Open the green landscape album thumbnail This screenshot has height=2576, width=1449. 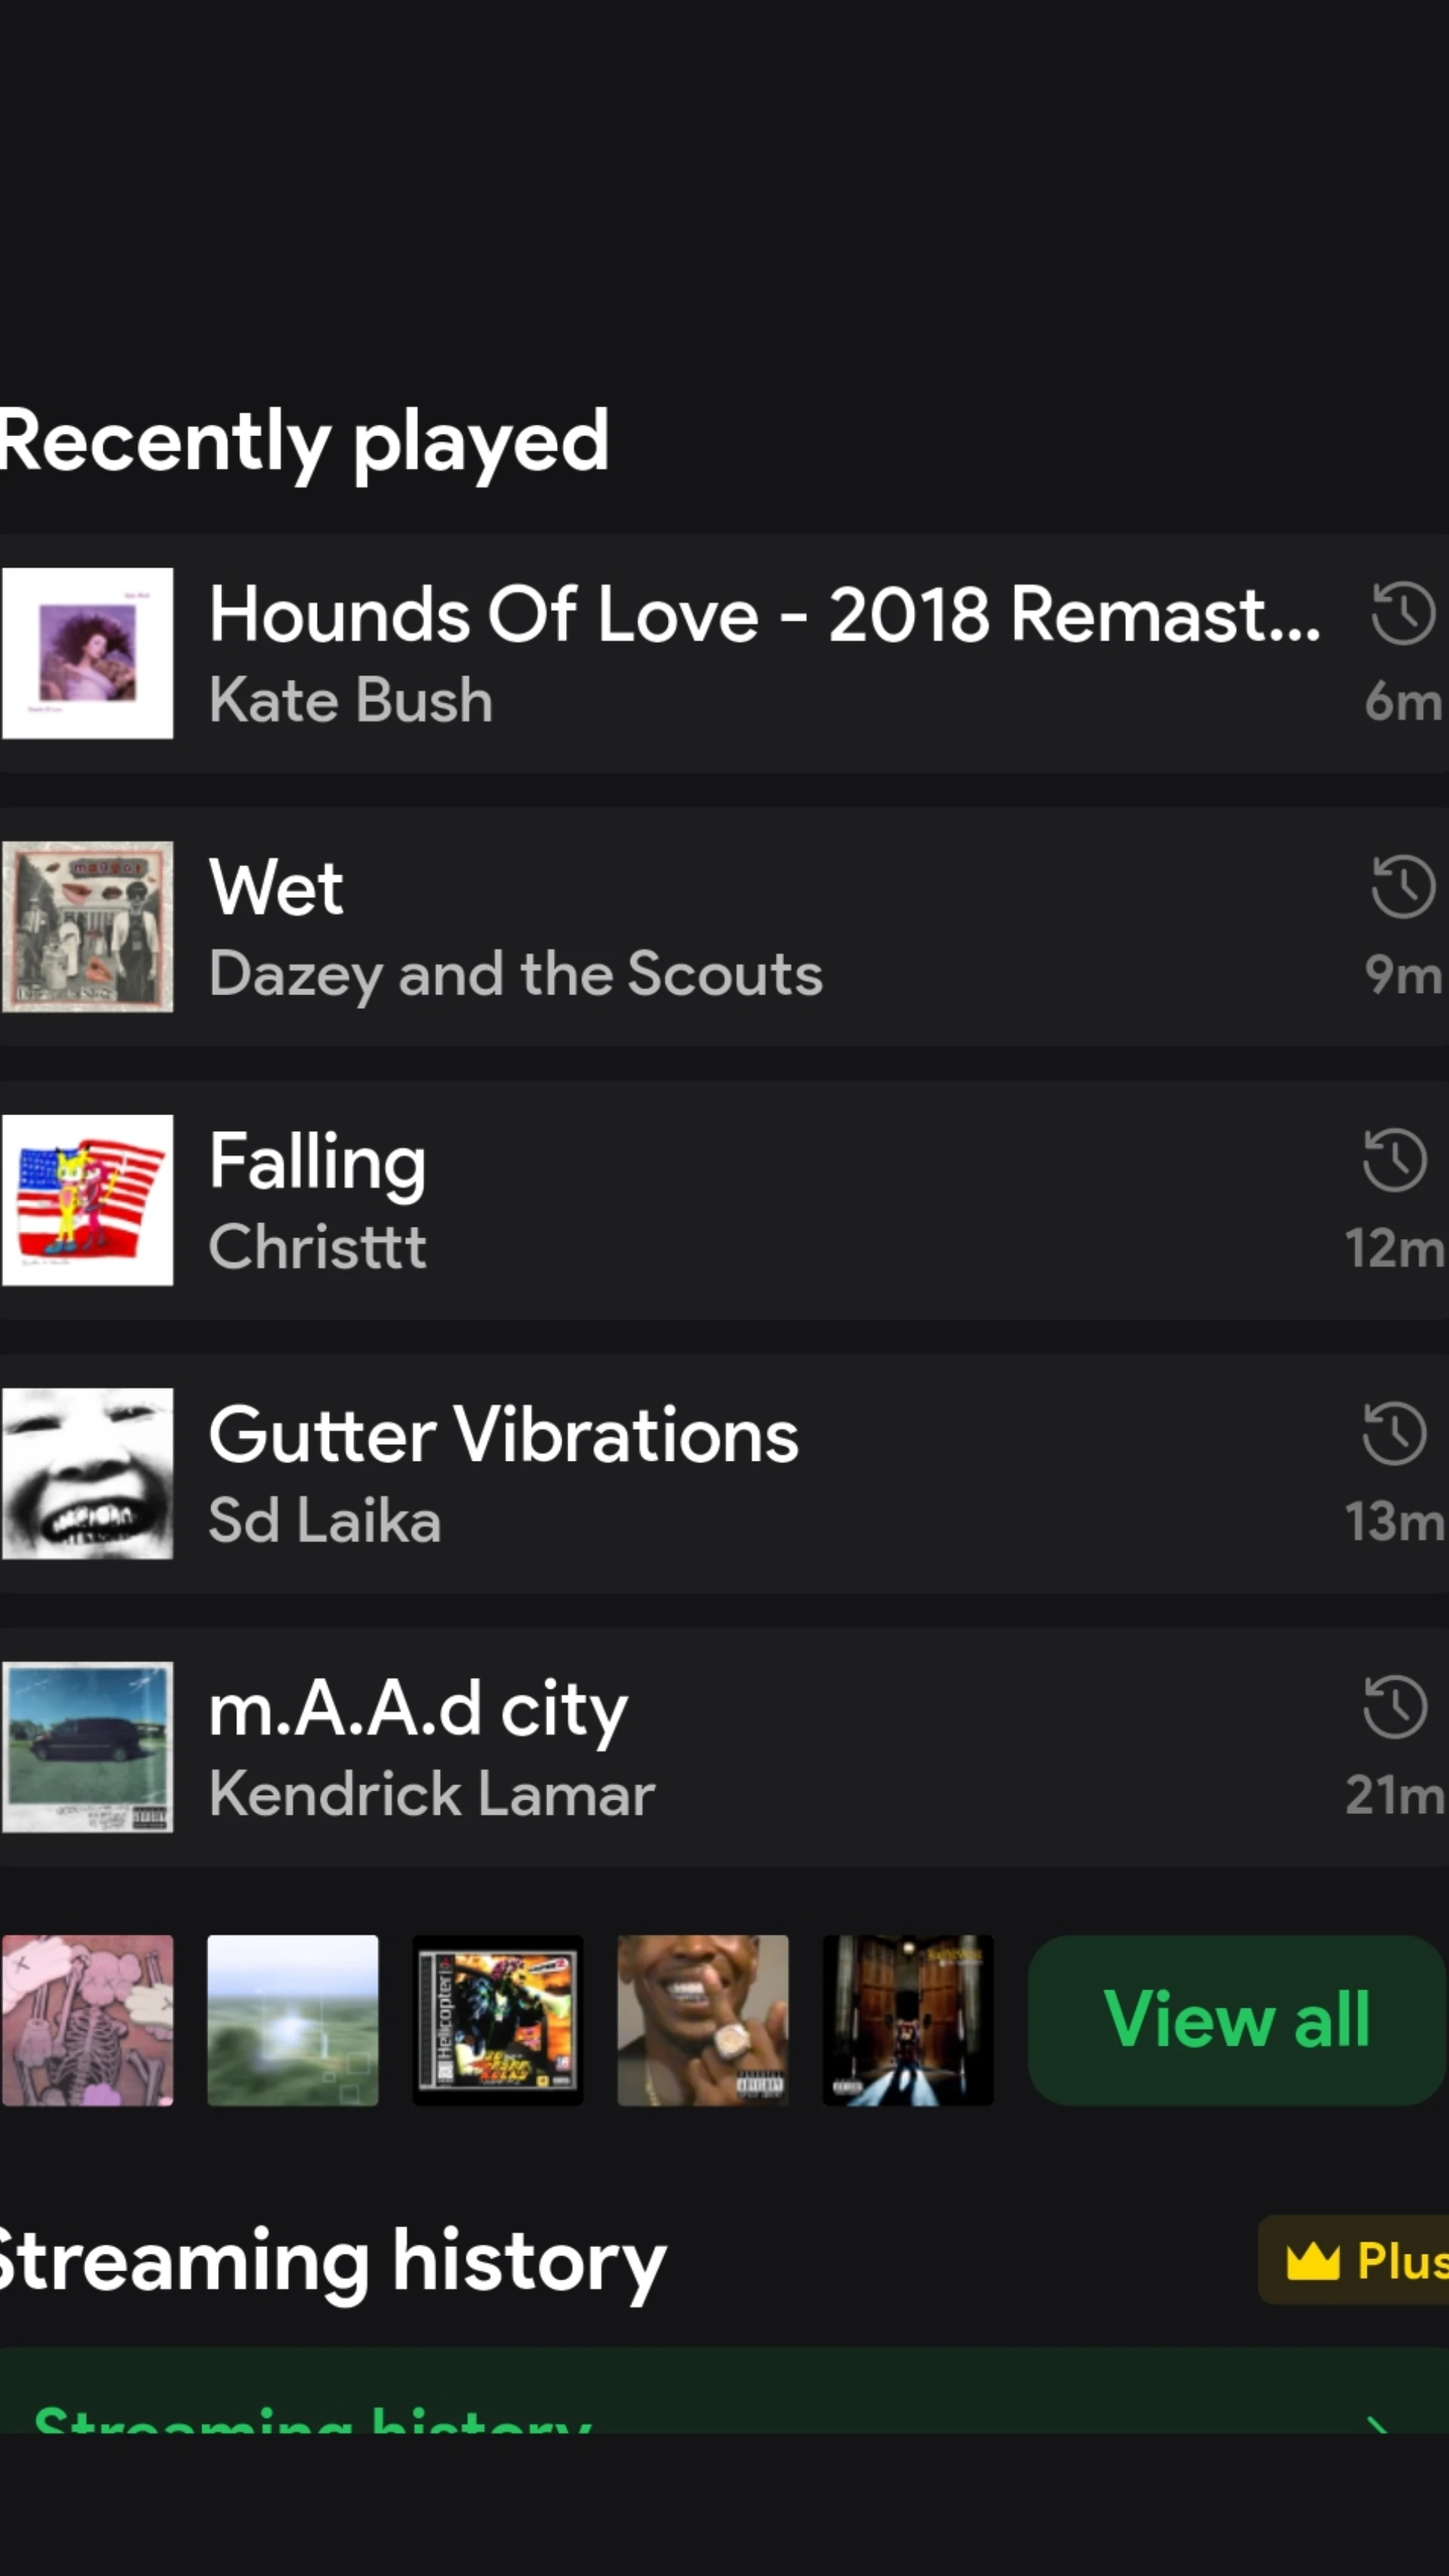click(x=292, y=2019)
